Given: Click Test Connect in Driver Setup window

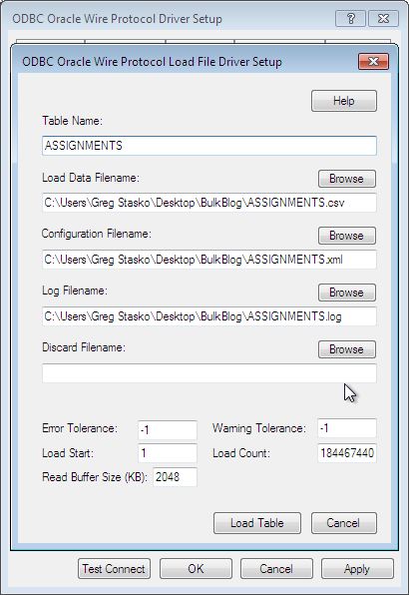Looking at the screenshot, I should (x=114, y=569).
